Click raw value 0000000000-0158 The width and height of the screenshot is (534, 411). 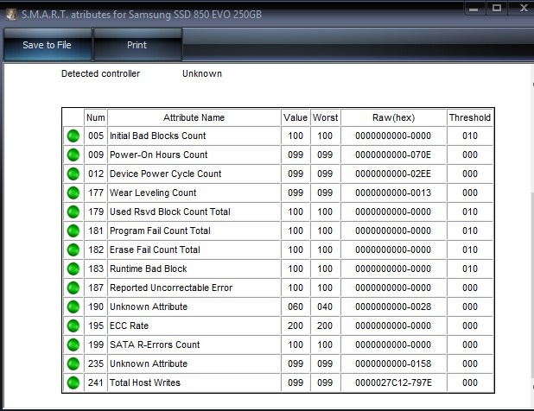pos(393,364)
